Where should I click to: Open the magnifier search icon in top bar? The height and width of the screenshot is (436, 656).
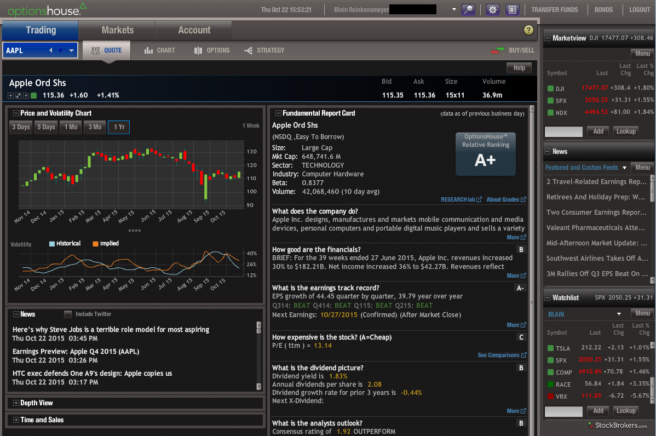coord(468,10)
